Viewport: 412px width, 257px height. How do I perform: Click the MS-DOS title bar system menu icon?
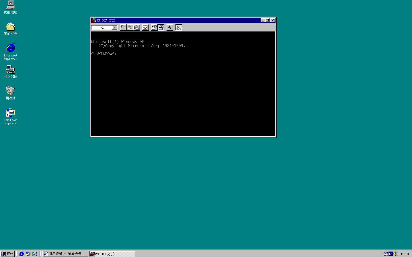click(93, 20)
